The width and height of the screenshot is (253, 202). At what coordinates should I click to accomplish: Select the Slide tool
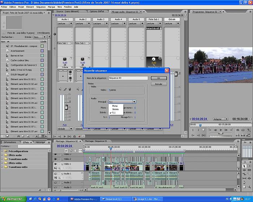pyautogui.click(x=249, y=178)
